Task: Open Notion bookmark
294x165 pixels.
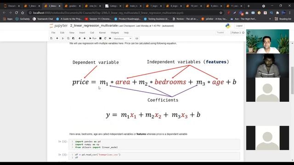Action: [x=185, y=19]
